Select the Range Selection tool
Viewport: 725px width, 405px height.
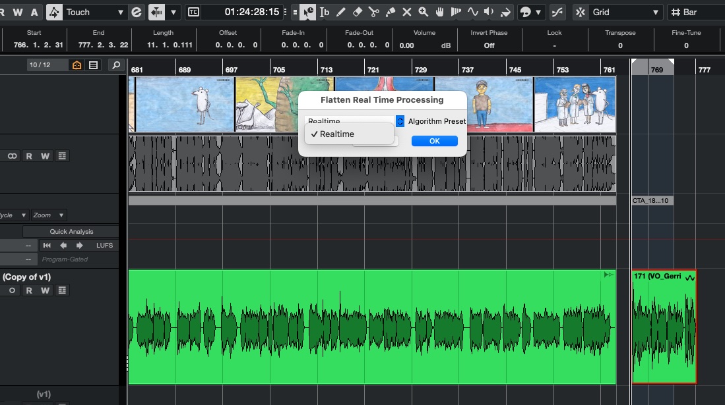coord(325,12)
